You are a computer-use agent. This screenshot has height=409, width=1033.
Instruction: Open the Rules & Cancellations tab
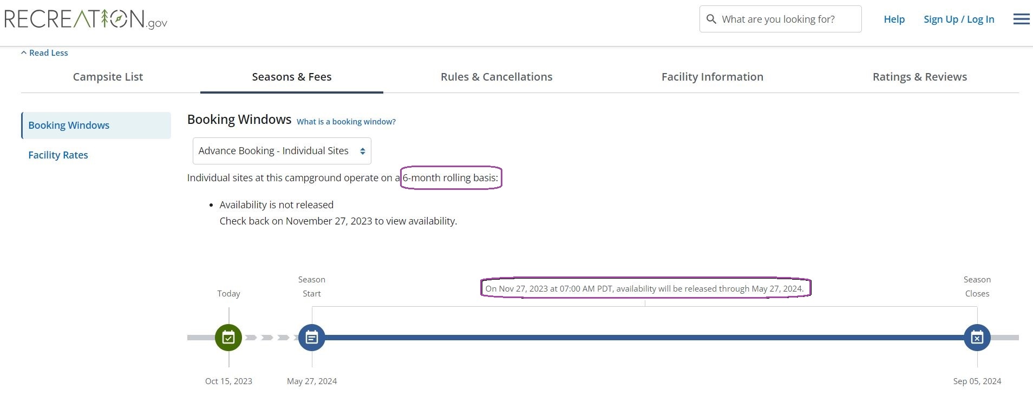point(496,77)
